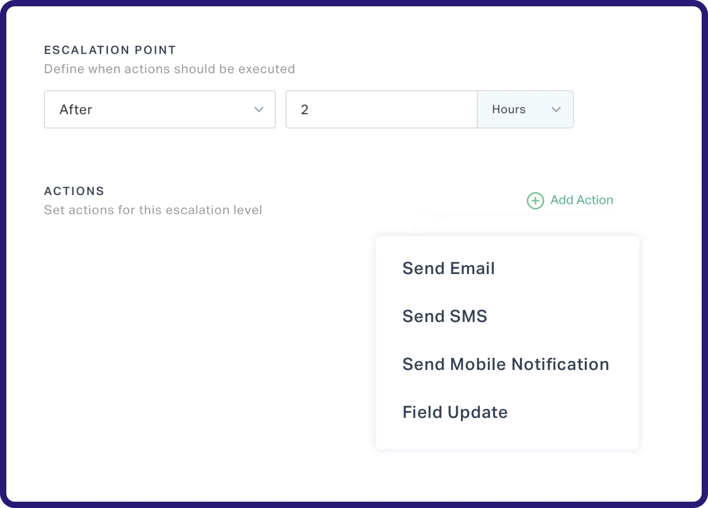Click the plus circle icon beside Add Action
The height and width of the screenshot is (508, 708).
tap(535, 201)
